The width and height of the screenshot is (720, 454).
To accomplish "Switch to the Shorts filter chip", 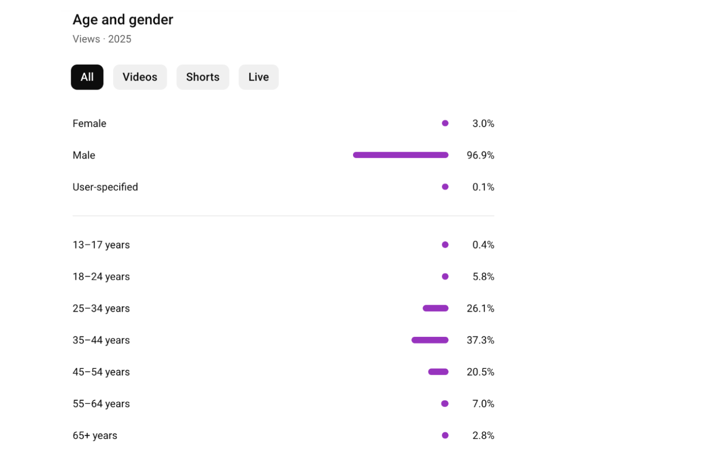I will (202, 77).
